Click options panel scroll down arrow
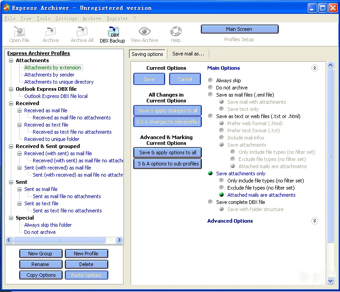 [x=330, y=281]
